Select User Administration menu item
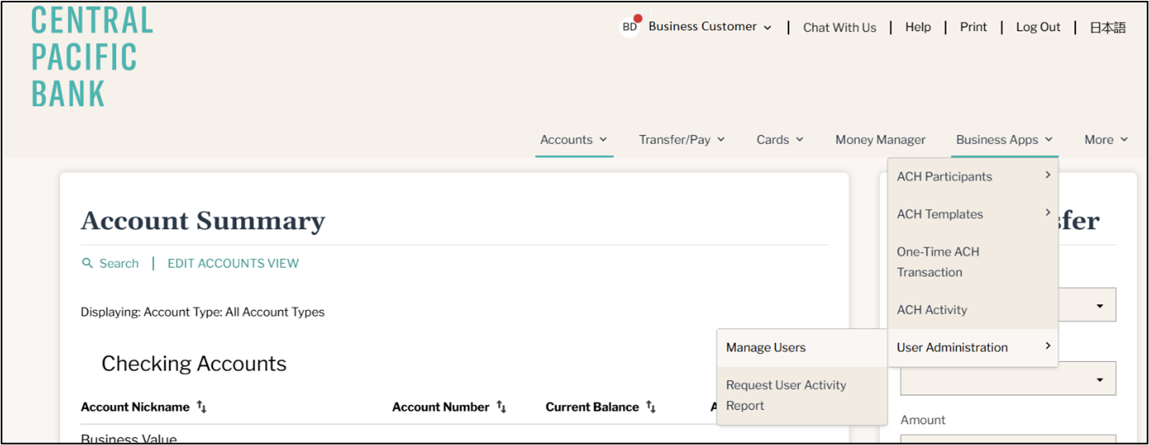Viewport: 1149px width, 445px height. click(973, 348)
